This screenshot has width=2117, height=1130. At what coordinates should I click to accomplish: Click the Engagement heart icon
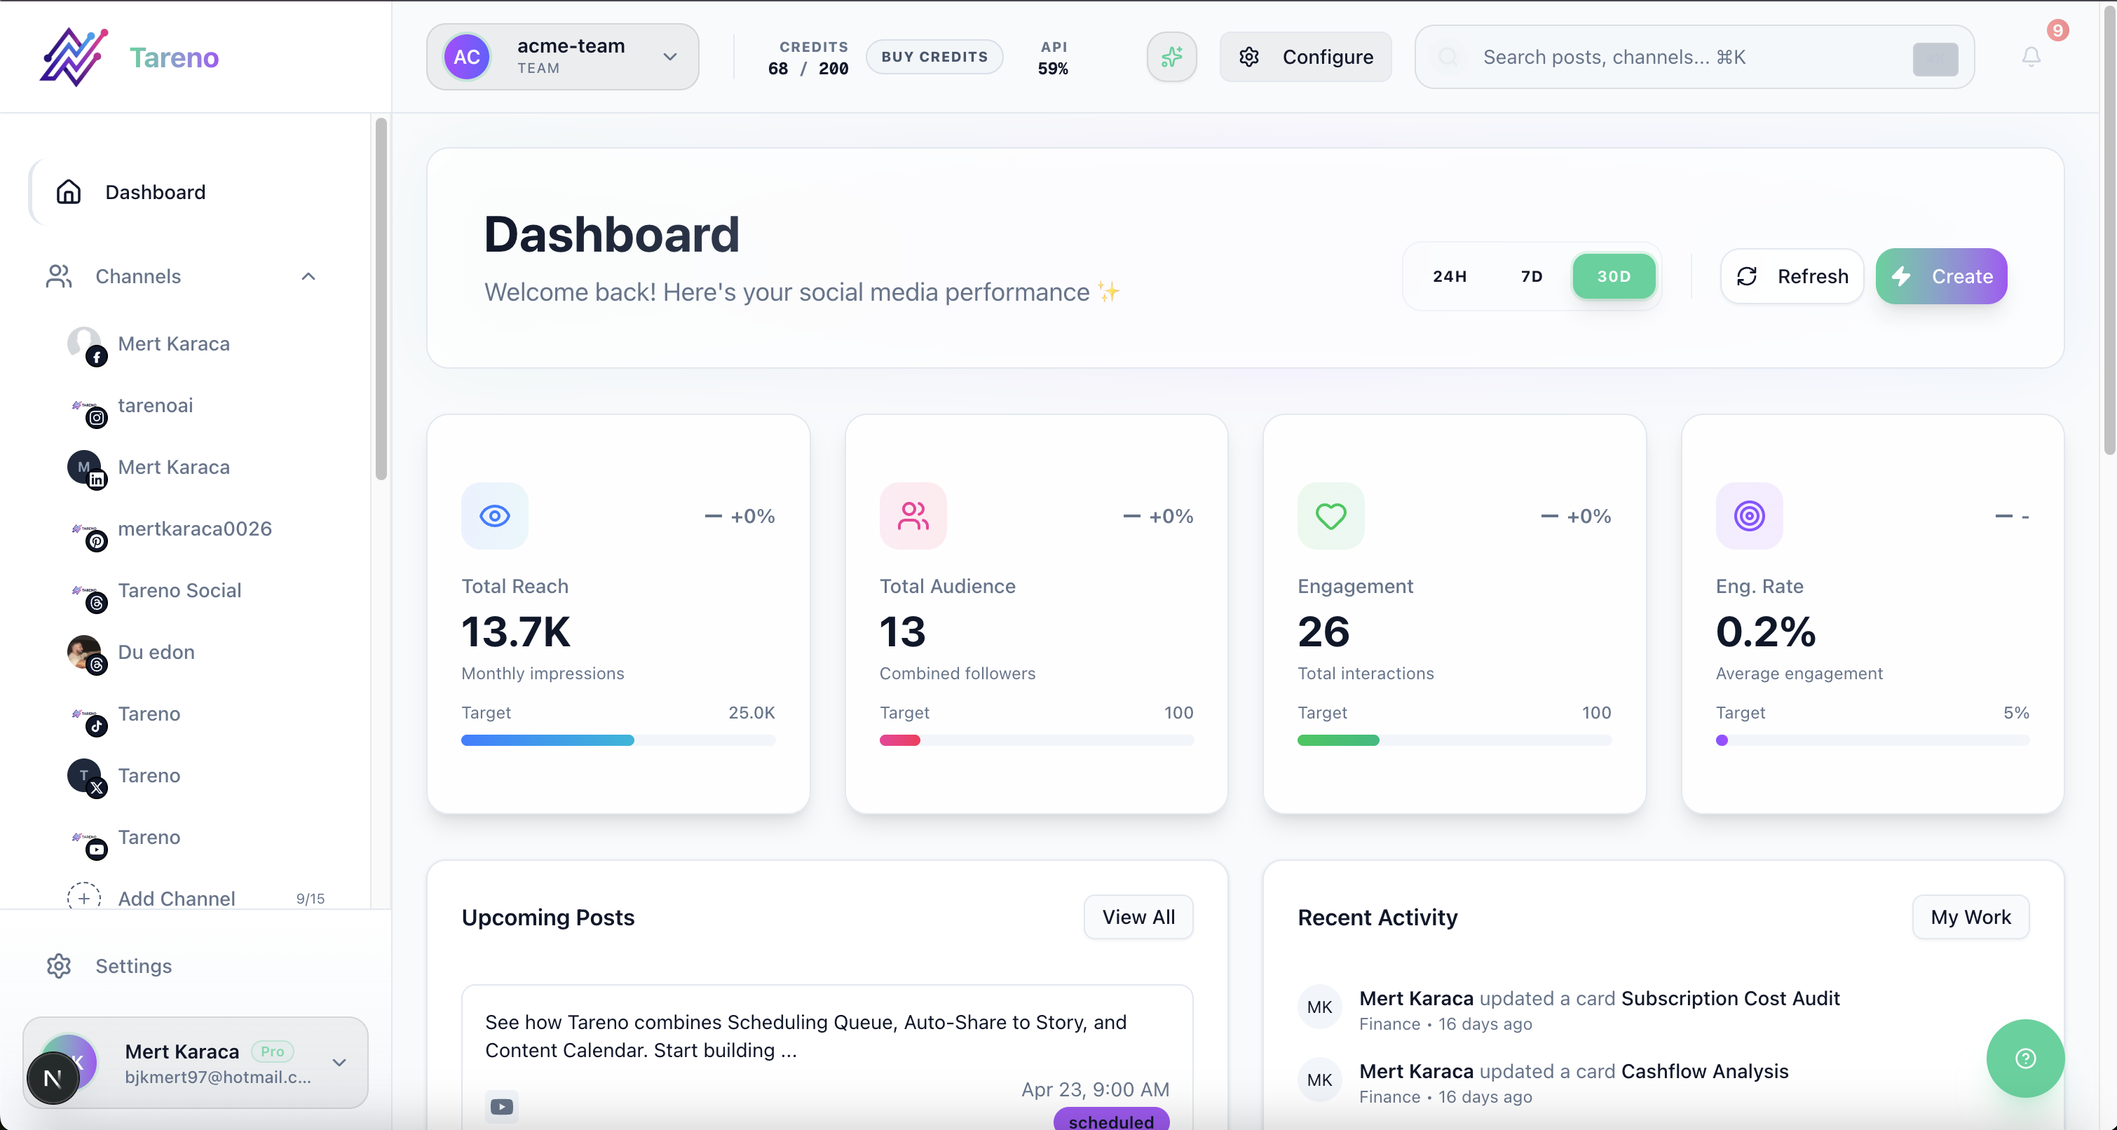tap(1331, 516)
